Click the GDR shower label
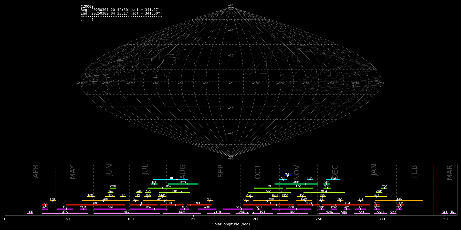 click(162, 195)
